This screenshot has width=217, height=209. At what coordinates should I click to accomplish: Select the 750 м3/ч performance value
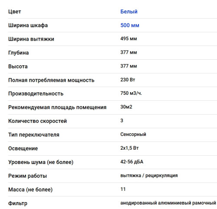[x=131, y=93]
